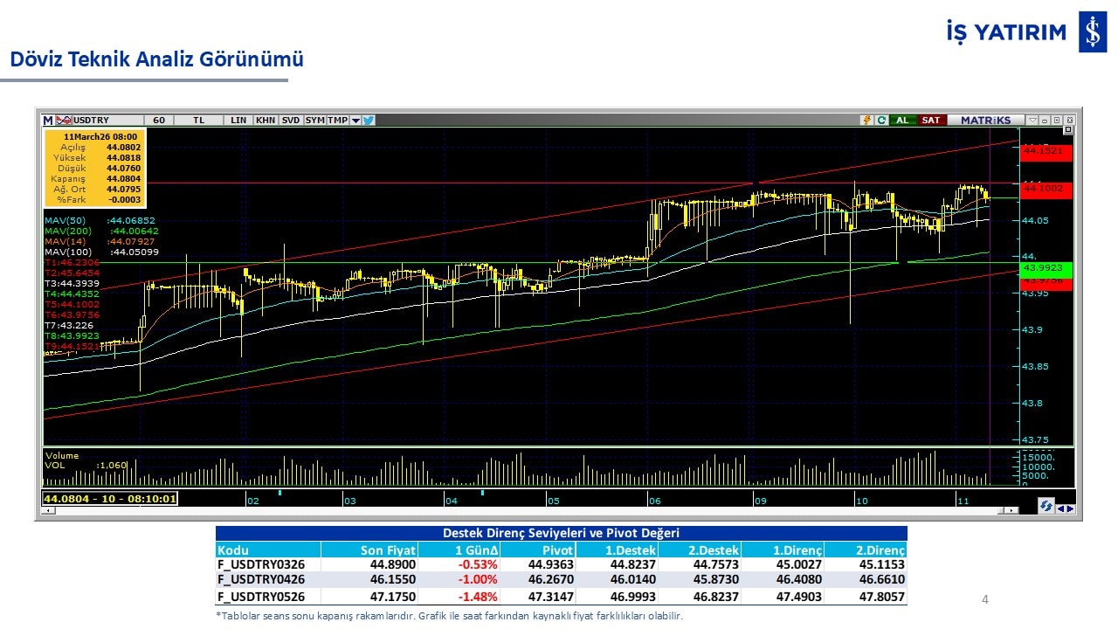Open the dropdown arrow next to TMP
1118x629 pixels.
coord(355,121)
